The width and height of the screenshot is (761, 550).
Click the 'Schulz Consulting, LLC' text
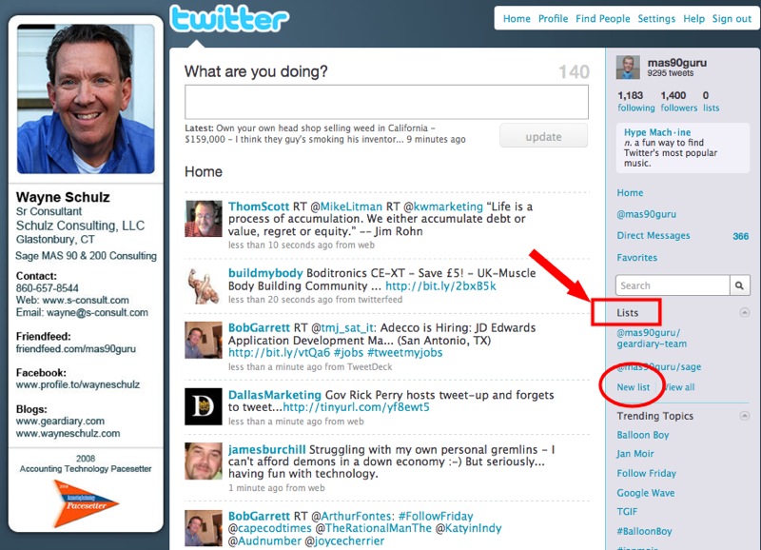click(x=80, y=226)
